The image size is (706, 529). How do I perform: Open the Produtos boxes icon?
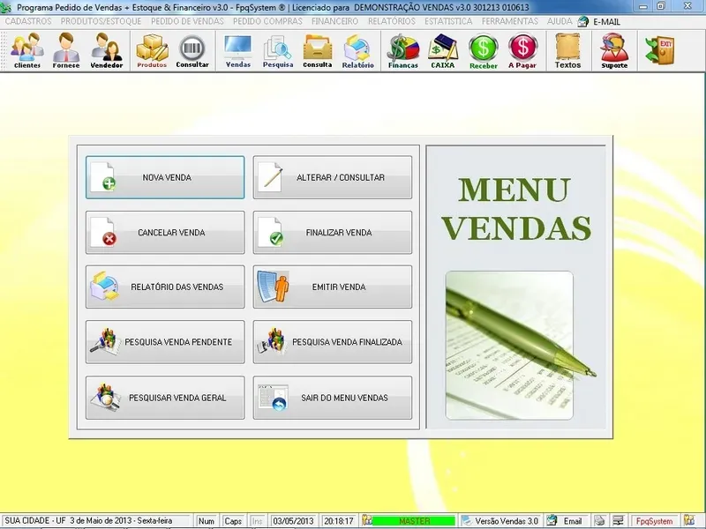[x=152, y=50]
